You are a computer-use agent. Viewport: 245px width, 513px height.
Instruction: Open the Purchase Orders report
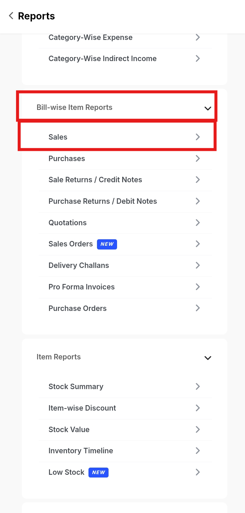click(78, 308)
